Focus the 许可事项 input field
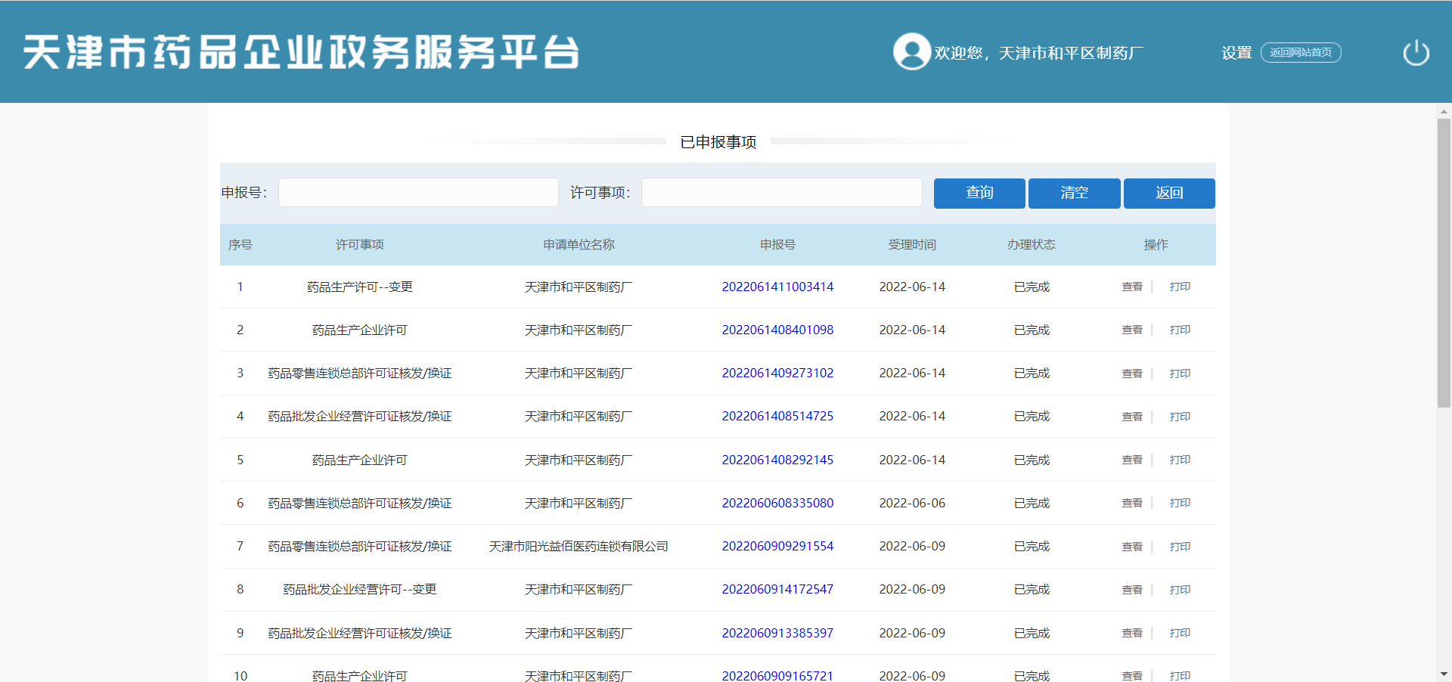The height and width of the screenshot is (682, 1452). coord(781,193)
